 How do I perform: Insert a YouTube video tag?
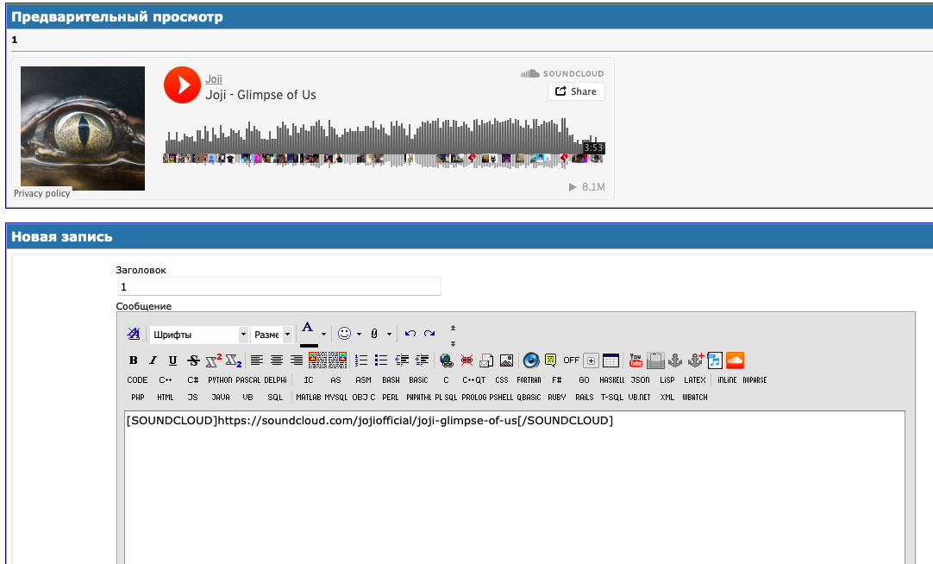636,360
